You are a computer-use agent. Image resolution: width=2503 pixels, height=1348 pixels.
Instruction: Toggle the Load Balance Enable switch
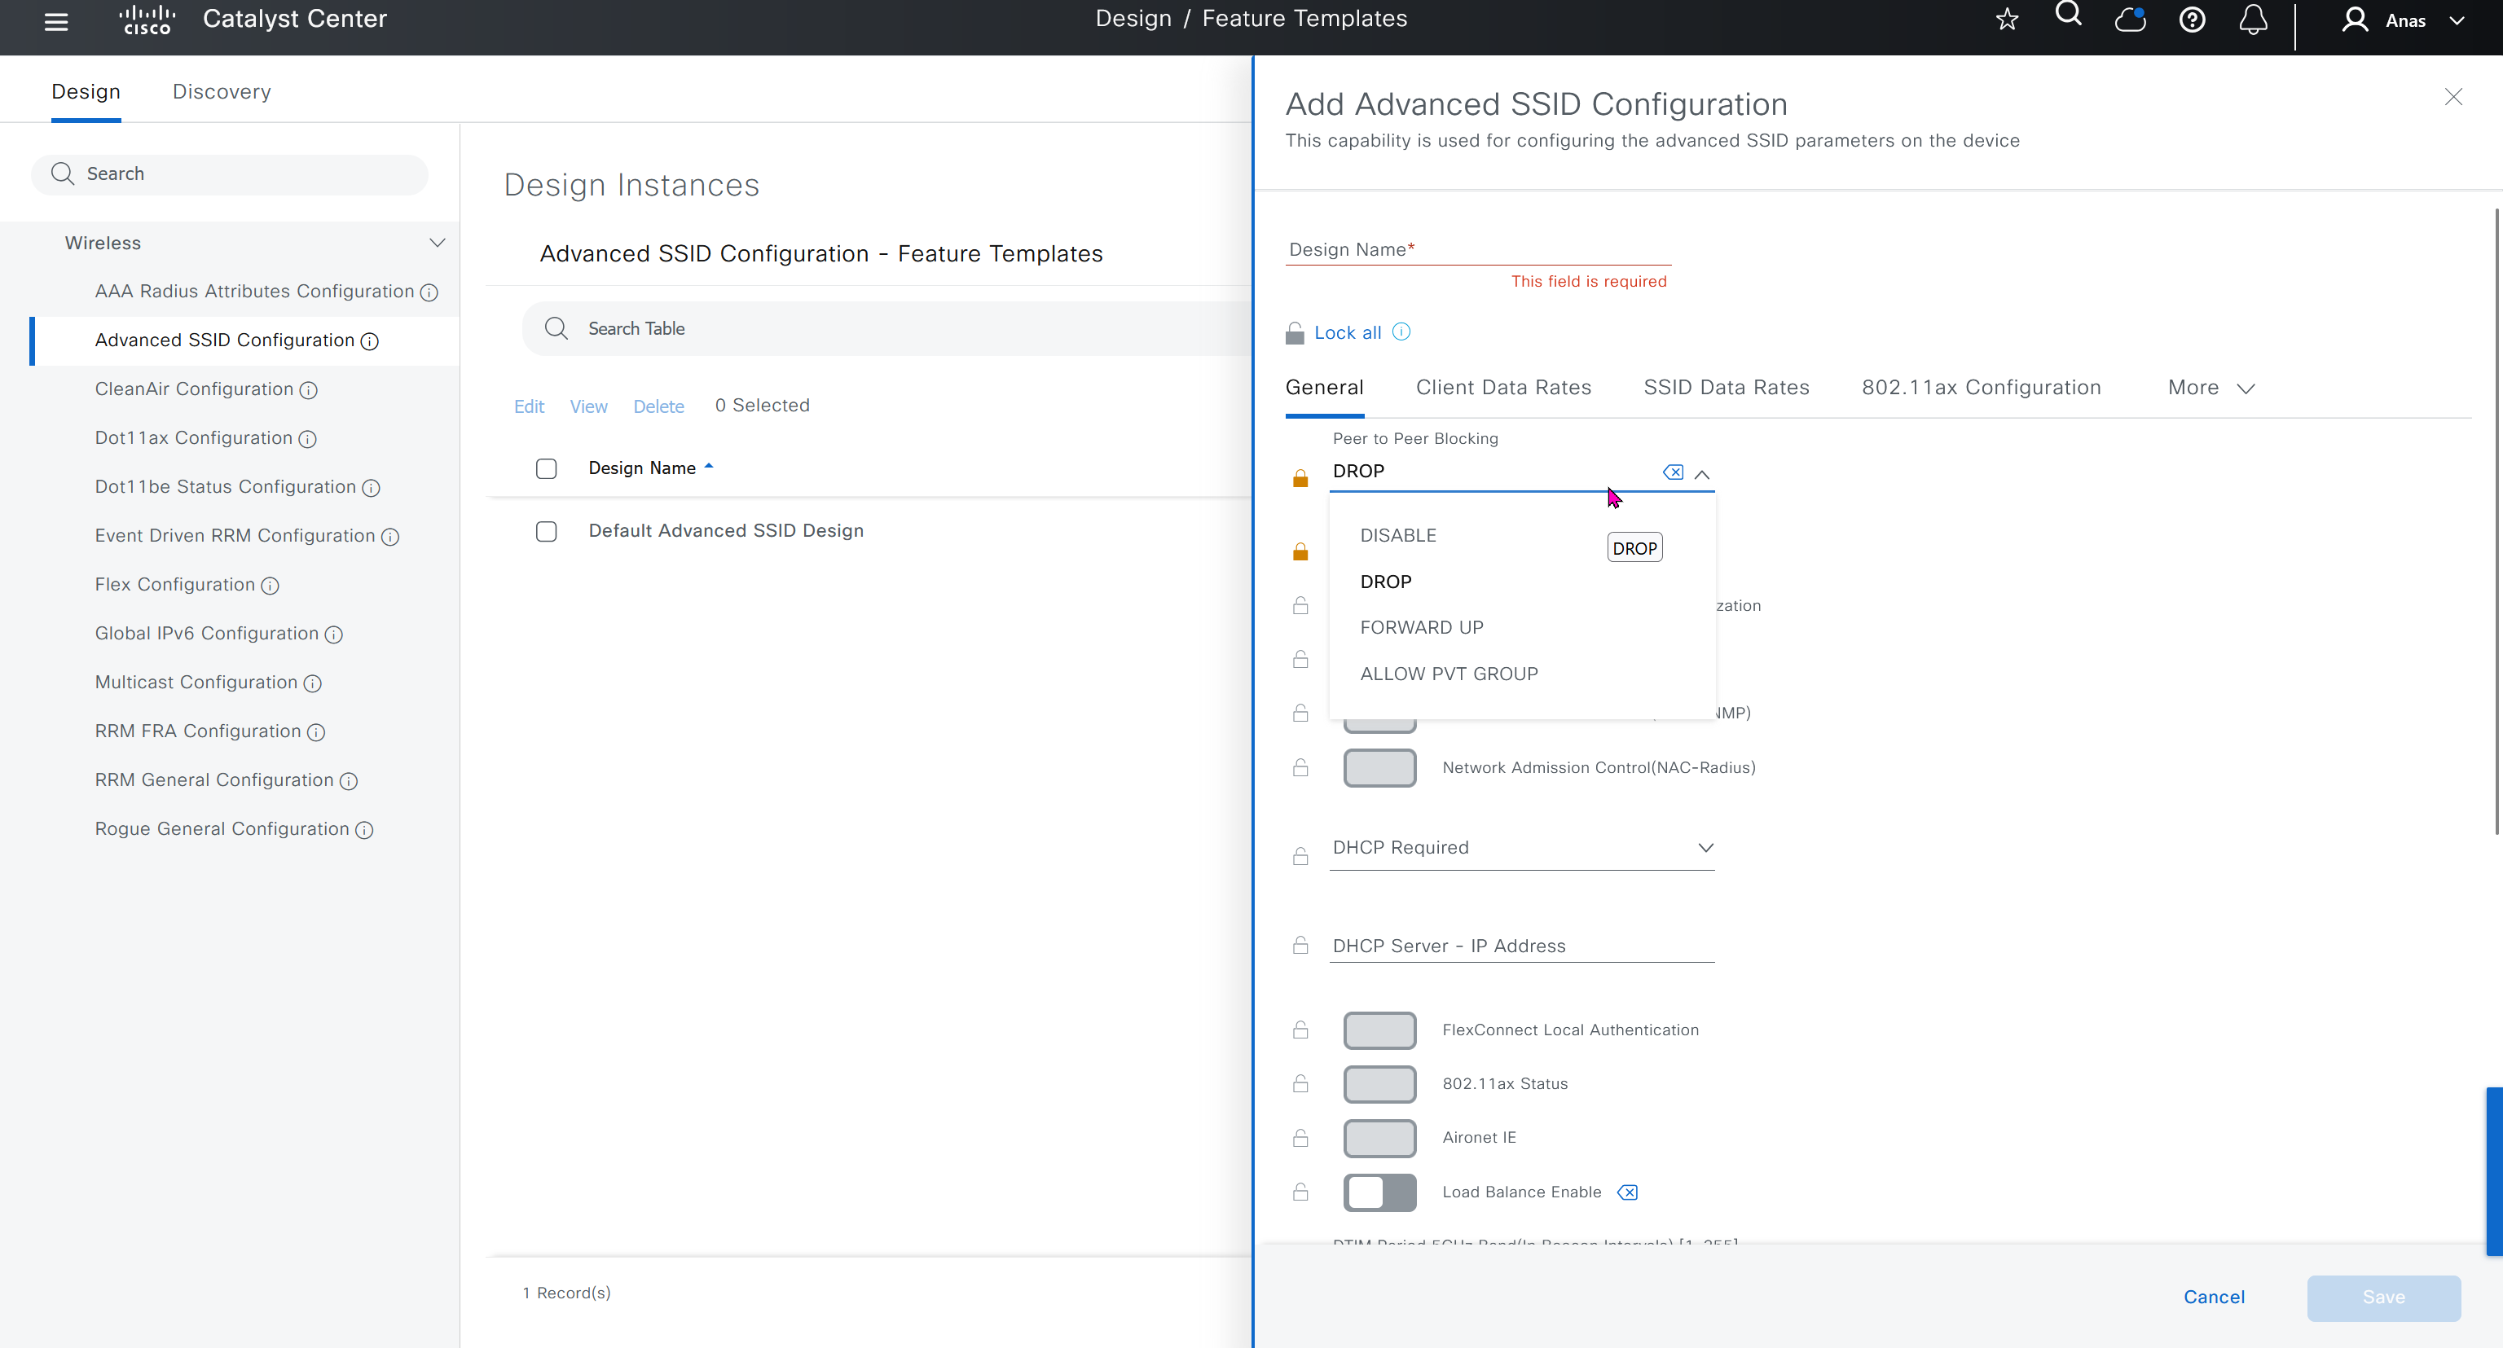[1379, 1192]
